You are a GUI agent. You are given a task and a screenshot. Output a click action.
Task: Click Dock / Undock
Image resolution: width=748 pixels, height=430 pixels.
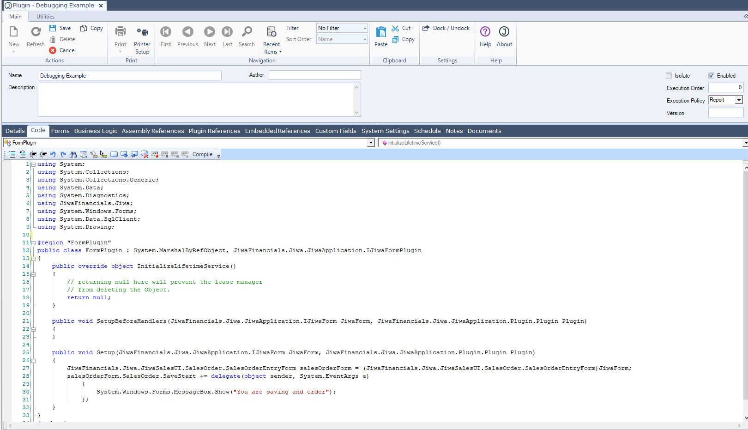(x=446, y=28)
